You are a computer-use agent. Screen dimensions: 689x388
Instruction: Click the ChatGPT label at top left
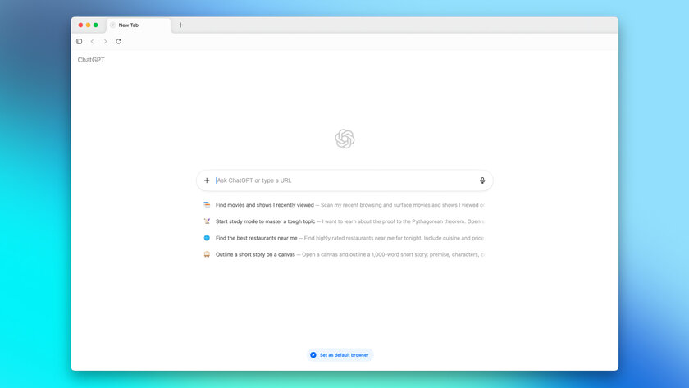(91, 60)
